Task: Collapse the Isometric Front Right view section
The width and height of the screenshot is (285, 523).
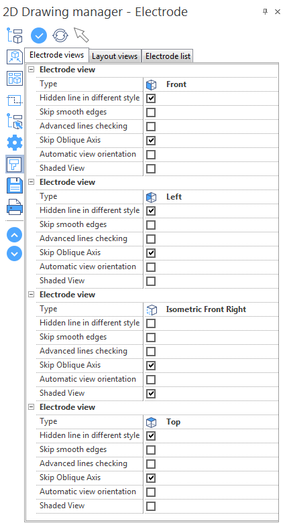Action: (x=31, y=295)
